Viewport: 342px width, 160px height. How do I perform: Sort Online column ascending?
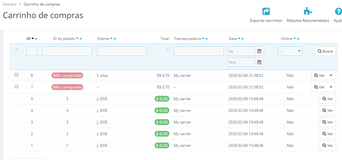click(x=298, y=39)
